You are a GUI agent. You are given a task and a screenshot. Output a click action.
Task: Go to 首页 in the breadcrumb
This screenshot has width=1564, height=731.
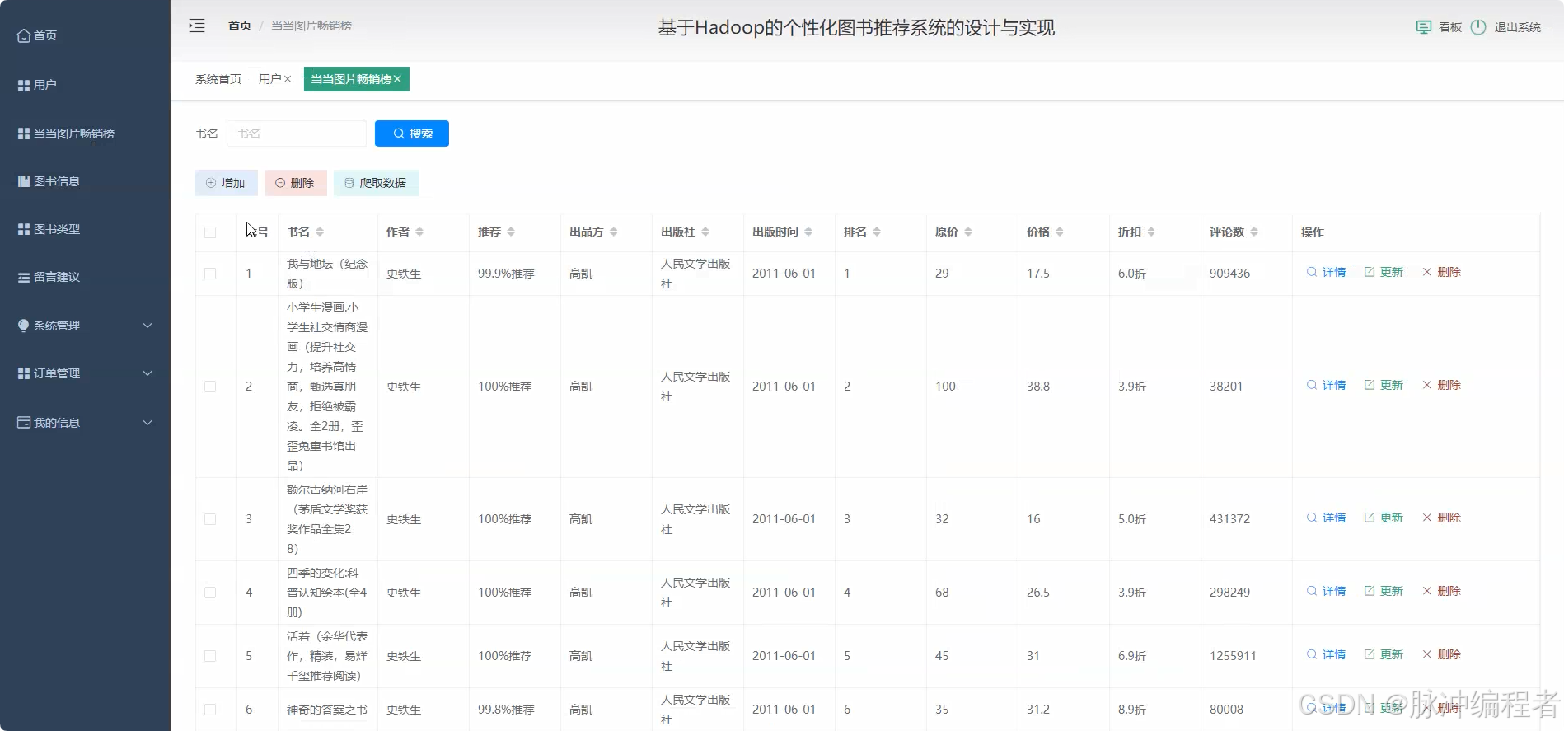tap(240, 26)
